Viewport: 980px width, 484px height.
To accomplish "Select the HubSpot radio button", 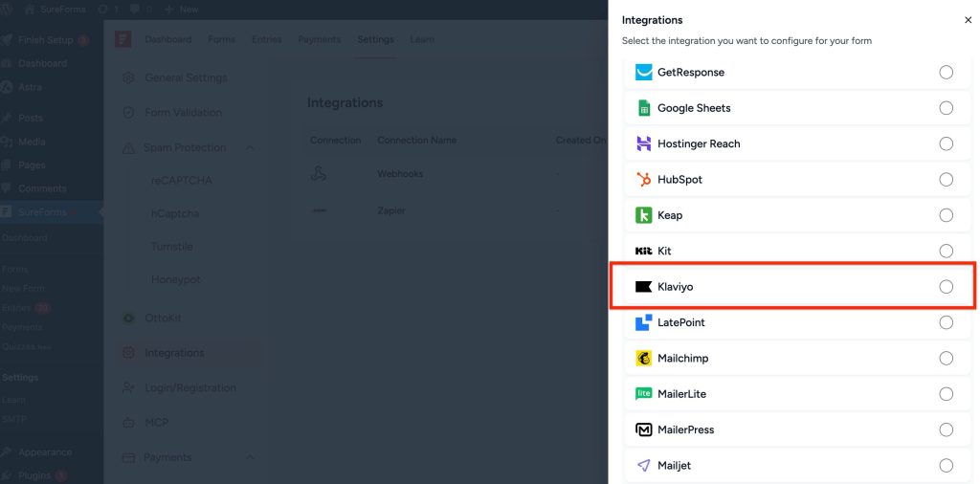I will [x=947, y=179].
